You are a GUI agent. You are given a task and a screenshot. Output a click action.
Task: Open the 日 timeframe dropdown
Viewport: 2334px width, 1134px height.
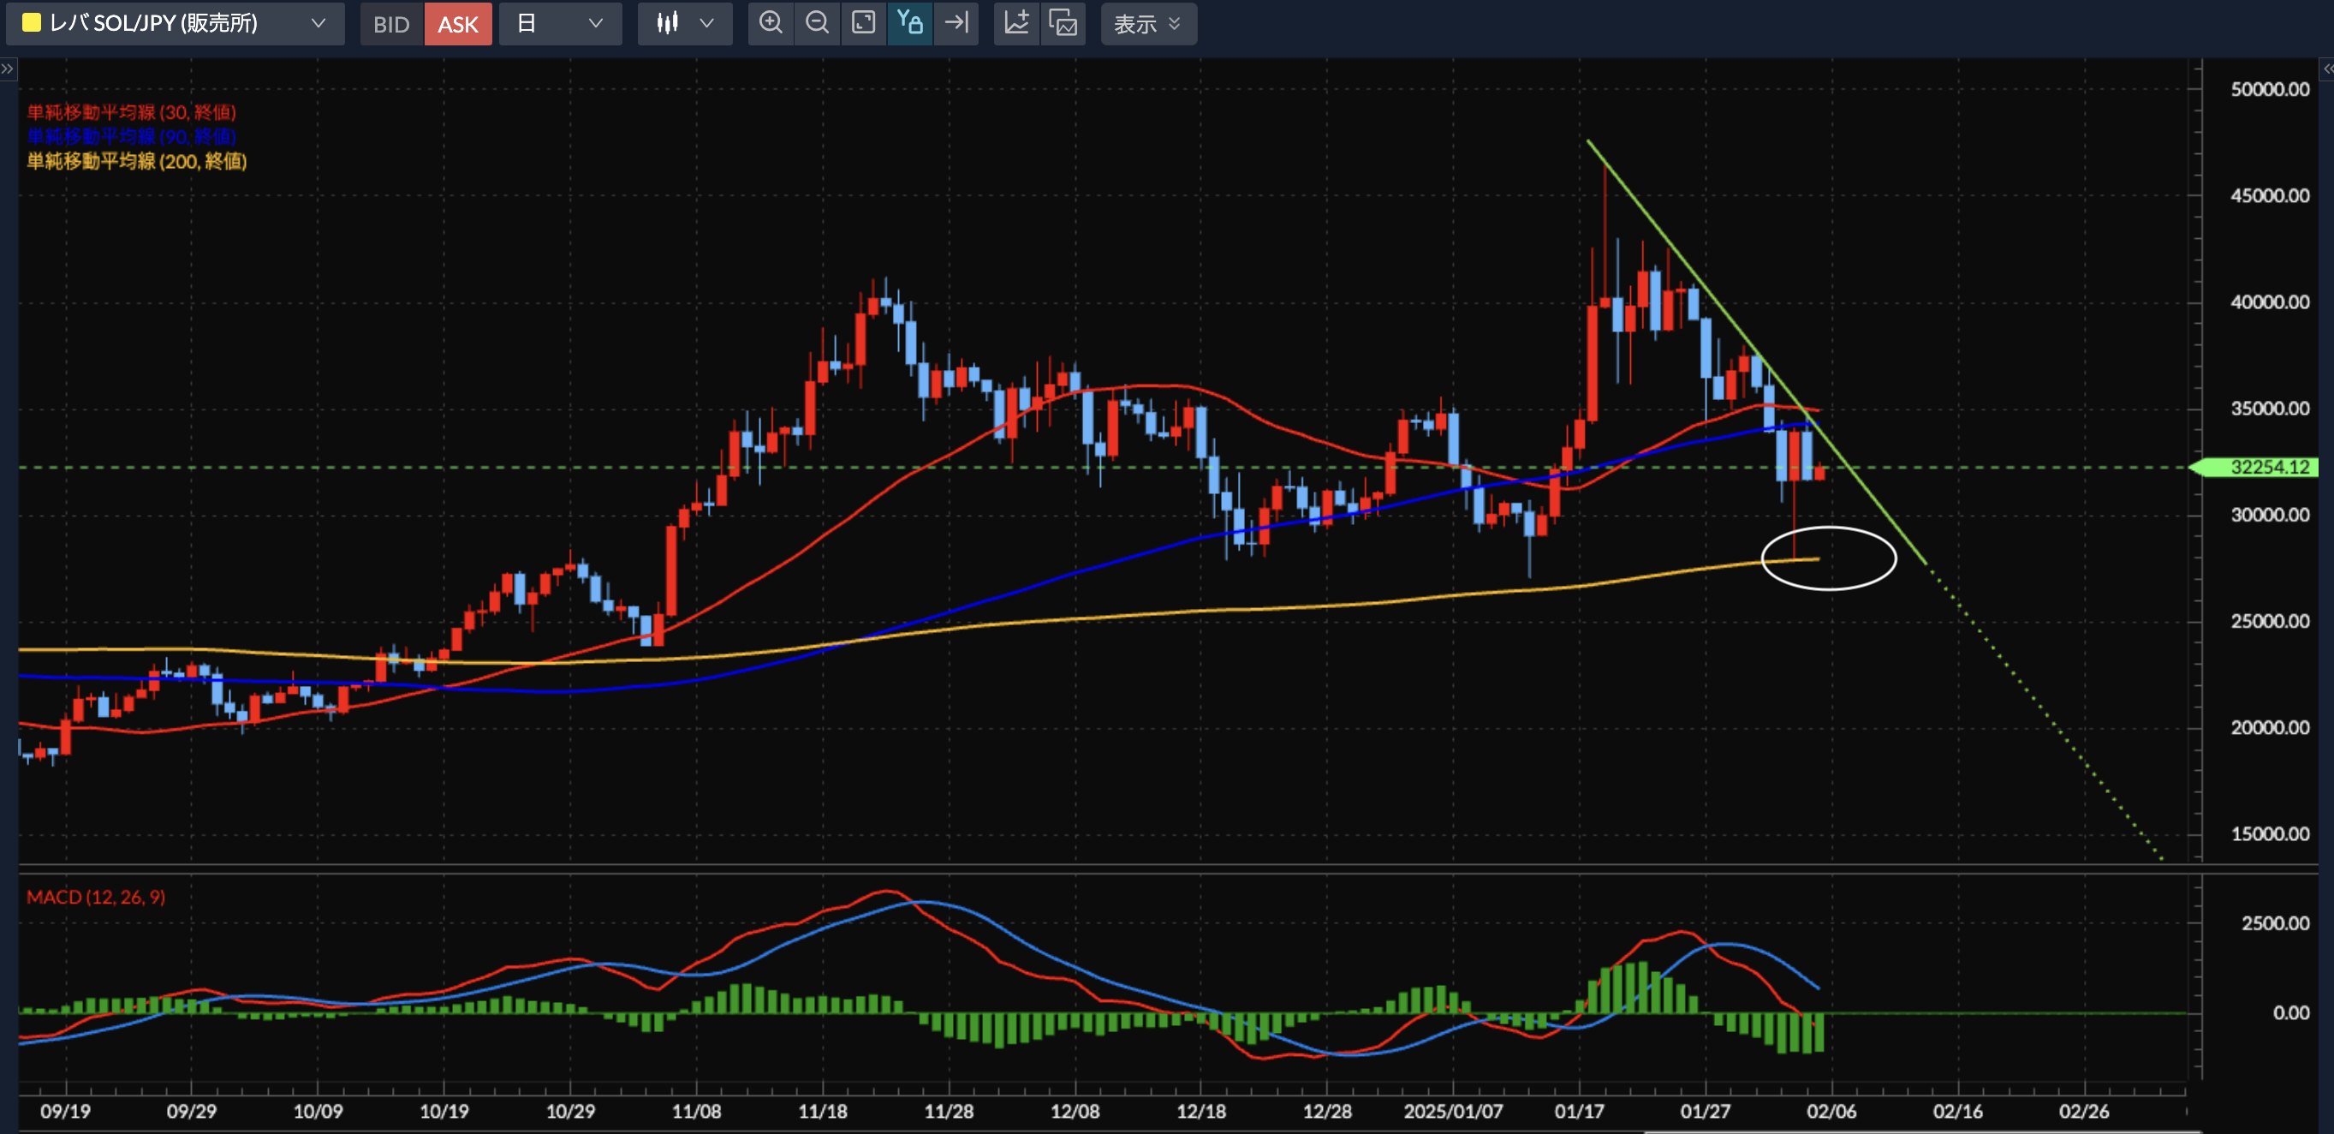coord(560,24)
